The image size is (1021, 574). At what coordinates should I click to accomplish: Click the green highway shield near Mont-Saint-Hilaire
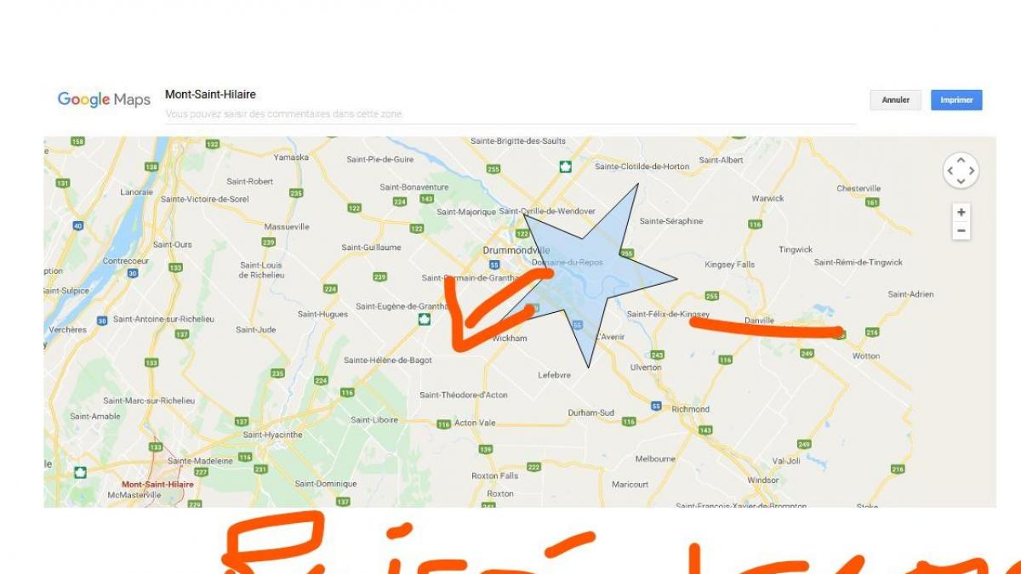[80, 471]
